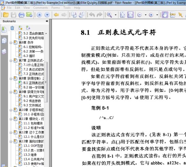Open the Edit menu
186x167 pixels.
17,8
